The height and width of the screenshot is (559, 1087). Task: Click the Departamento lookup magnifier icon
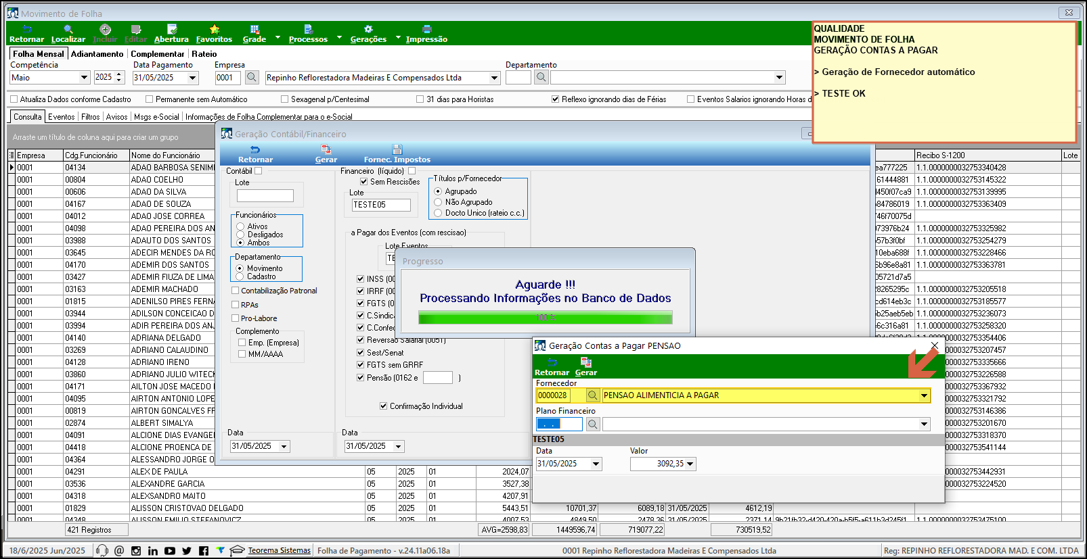tap(541, 78)
